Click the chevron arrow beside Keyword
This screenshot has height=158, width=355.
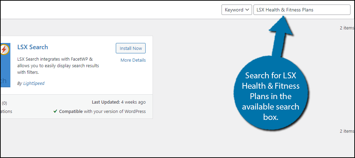point(247,10)
